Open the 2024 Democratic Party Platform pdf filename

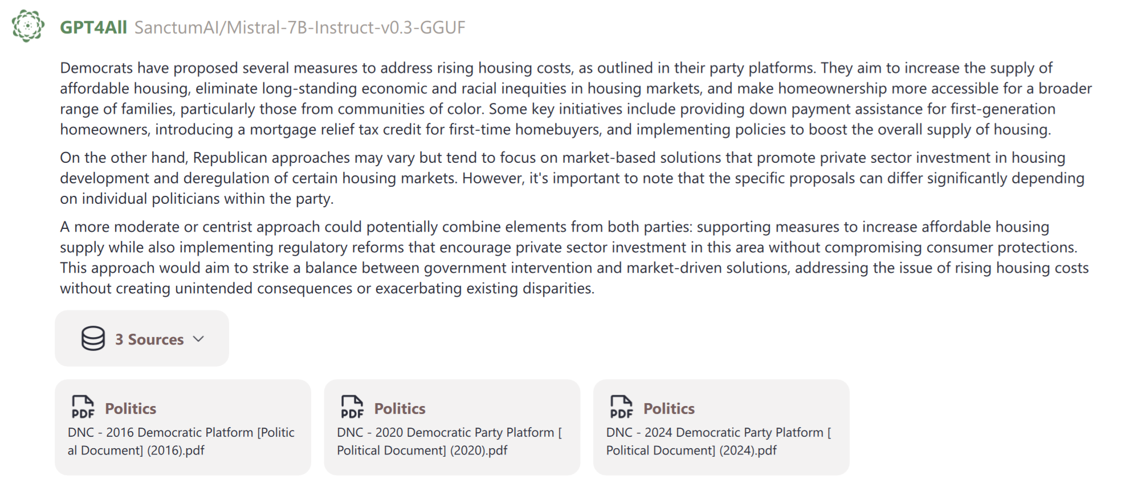(x=718, y=441)
